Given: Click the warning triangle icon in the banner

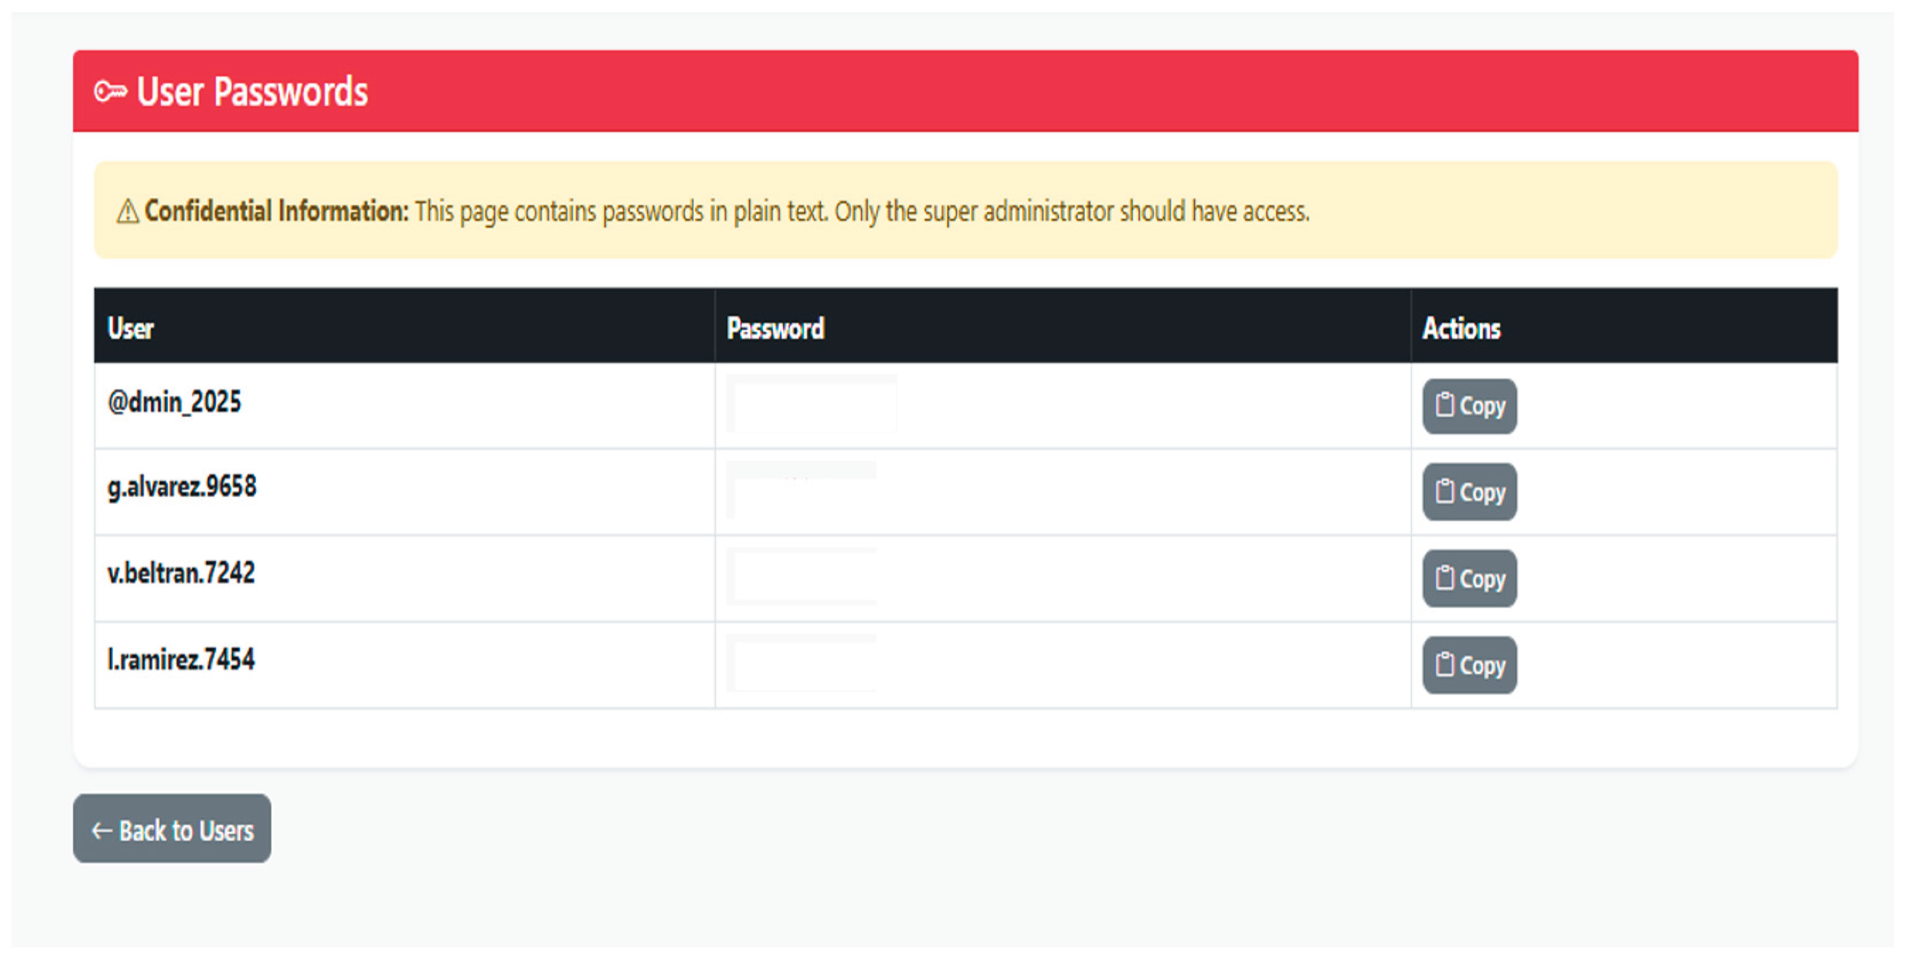Looking at the screenshot, I should point(127,212).
